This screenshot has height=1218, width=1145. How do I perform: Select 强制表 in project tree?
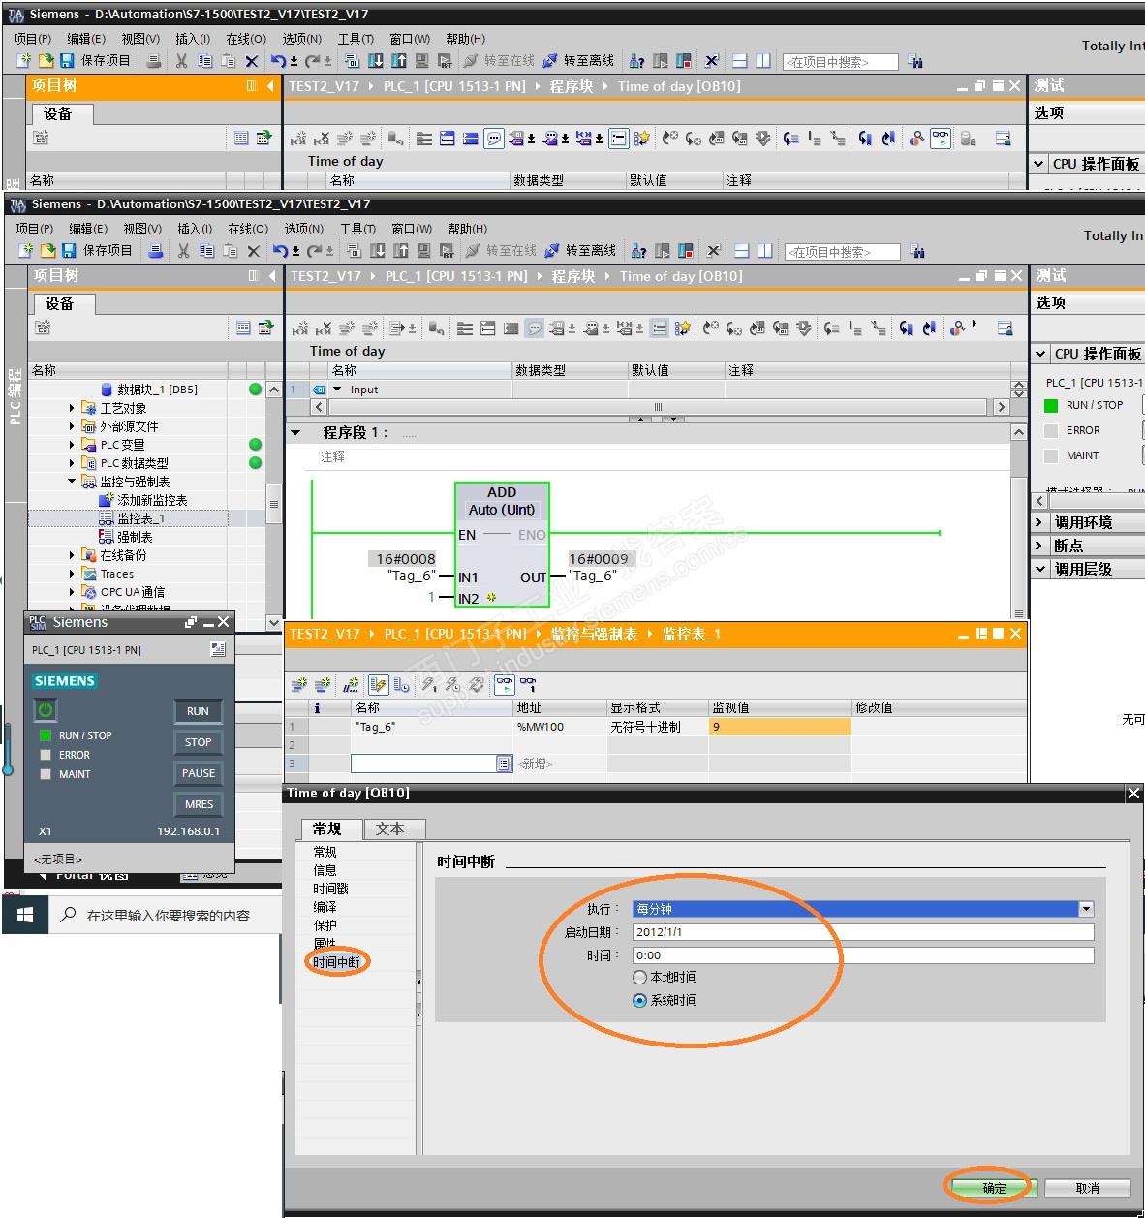point(135,537)
